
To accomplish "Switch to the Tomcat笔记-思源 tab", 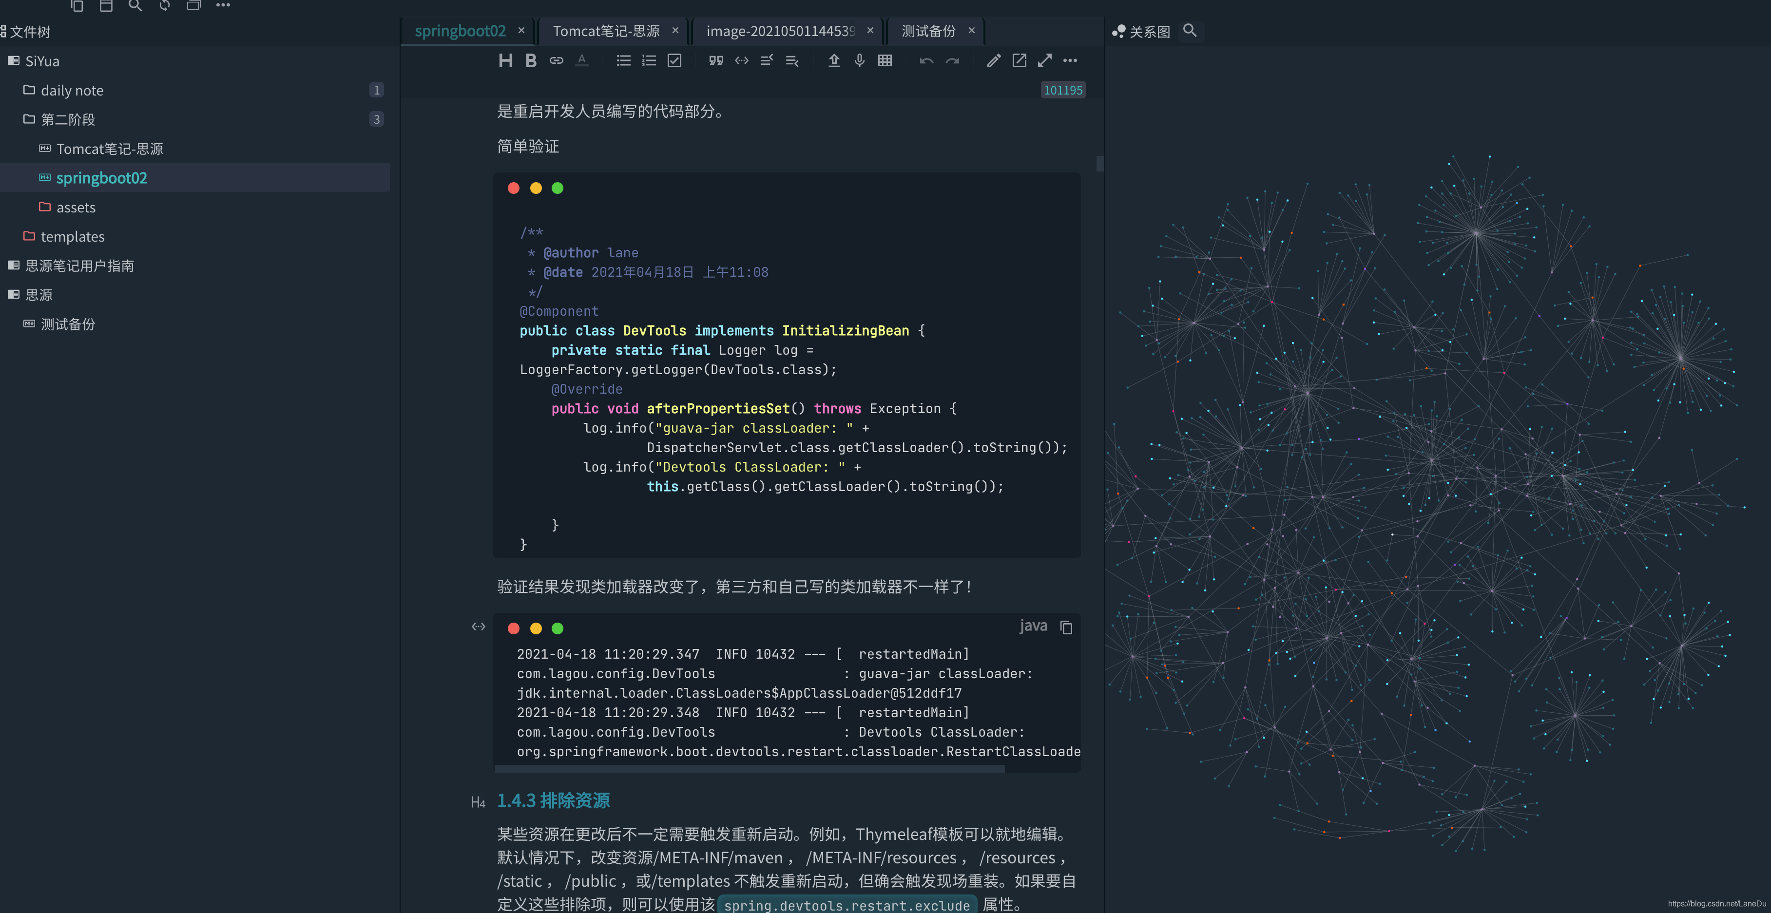I will (x=606, y=31).
